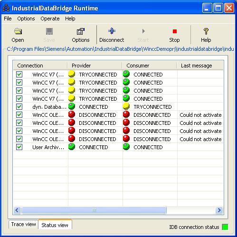
Task: Click the green IDB connection status indicator
Action: [225, 227]
